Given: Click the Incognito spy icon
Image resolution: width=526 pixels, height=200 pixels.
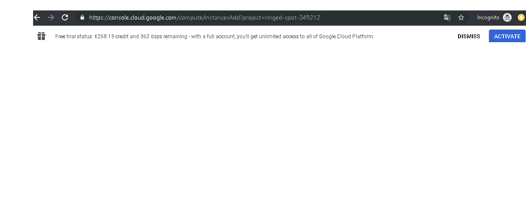Looking at the screenshot, I should [x=507, y=17].
